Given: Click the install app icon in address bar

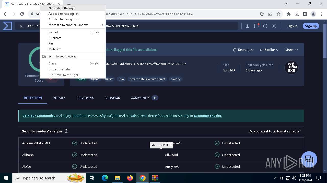Looking at the screenshot, I should (262, 14).
